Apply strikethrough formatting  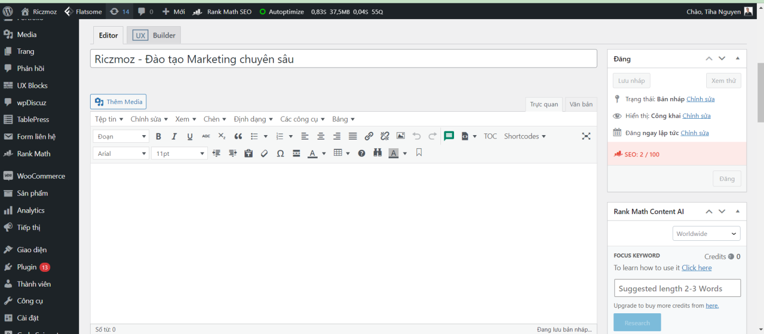206,136
